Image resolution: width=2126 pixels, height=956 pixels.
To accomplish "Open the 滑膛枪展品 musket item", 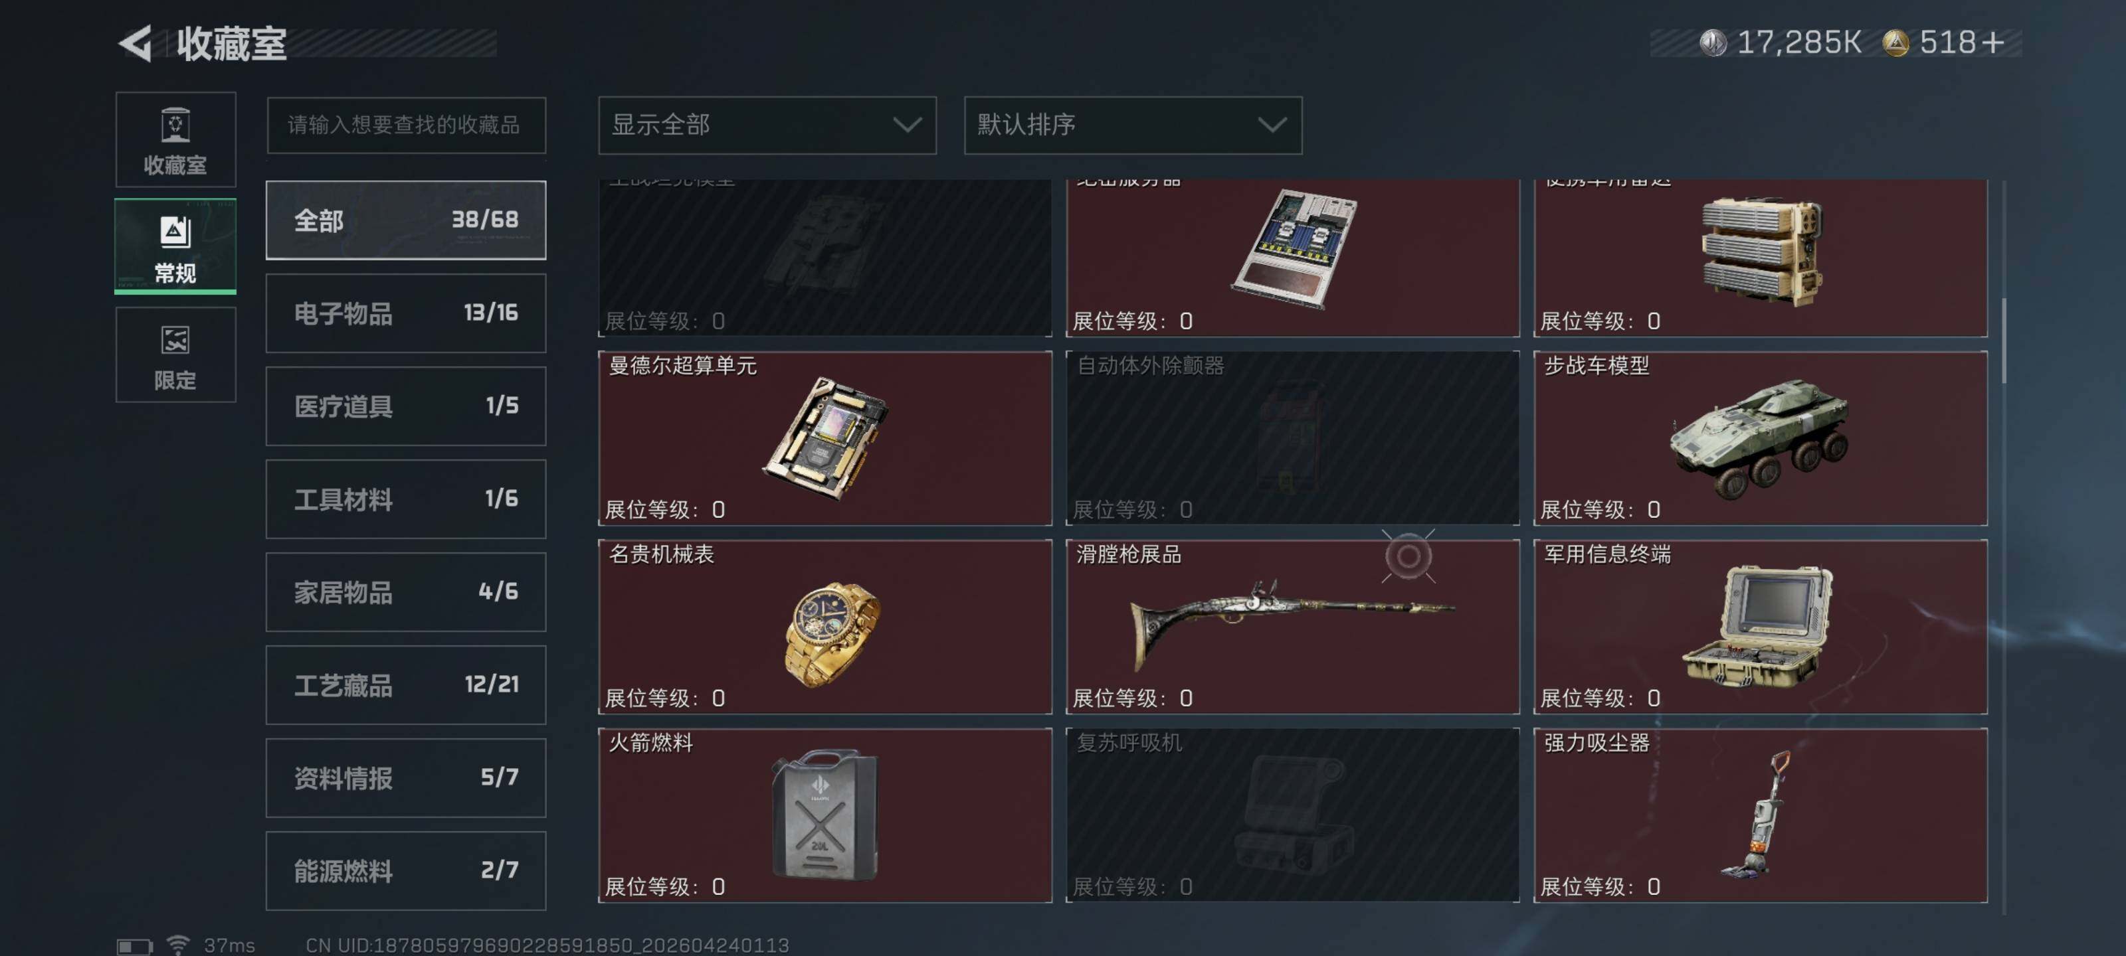I will coord(1292,627).
